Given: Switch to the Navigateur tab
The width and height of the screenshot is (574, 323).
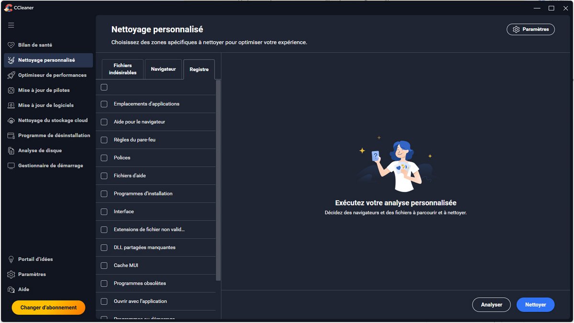Looking at the screenshot, I should (163, 69).
